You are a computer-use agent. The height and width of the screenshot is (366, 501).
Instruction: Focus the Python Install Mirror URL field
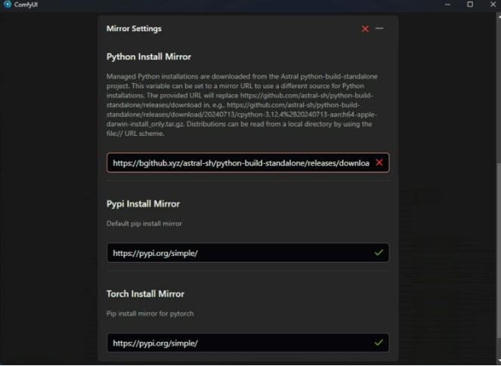[x=240, y=163]
